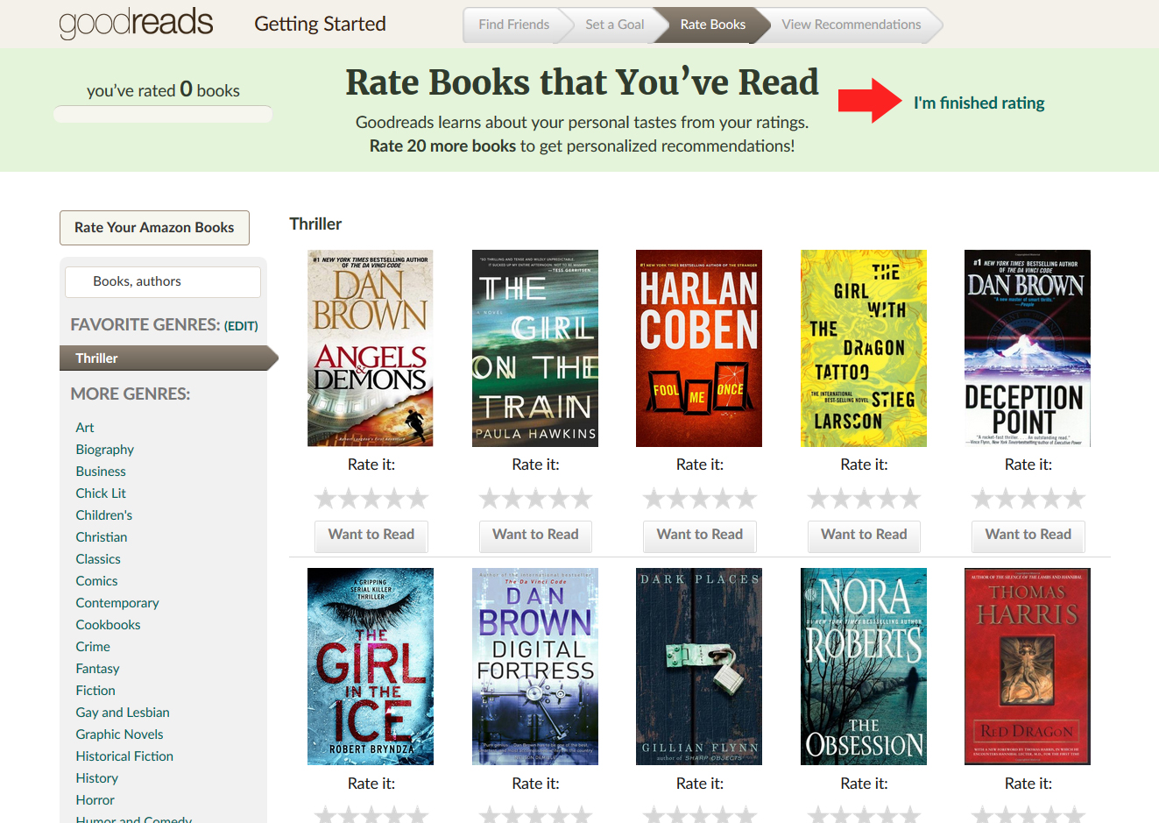The image size is (1159, 823).
Task: Go to the Set a Goal step
Action: [x=614, y=25]
